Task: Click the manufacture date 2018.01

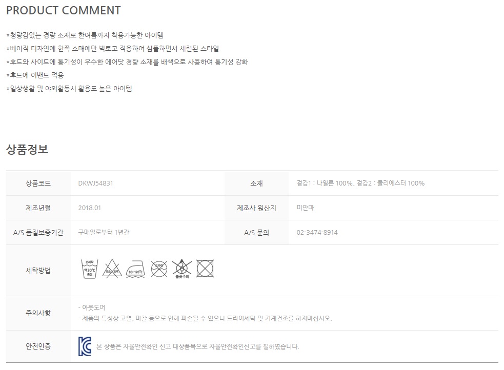Action: point(89,208)
